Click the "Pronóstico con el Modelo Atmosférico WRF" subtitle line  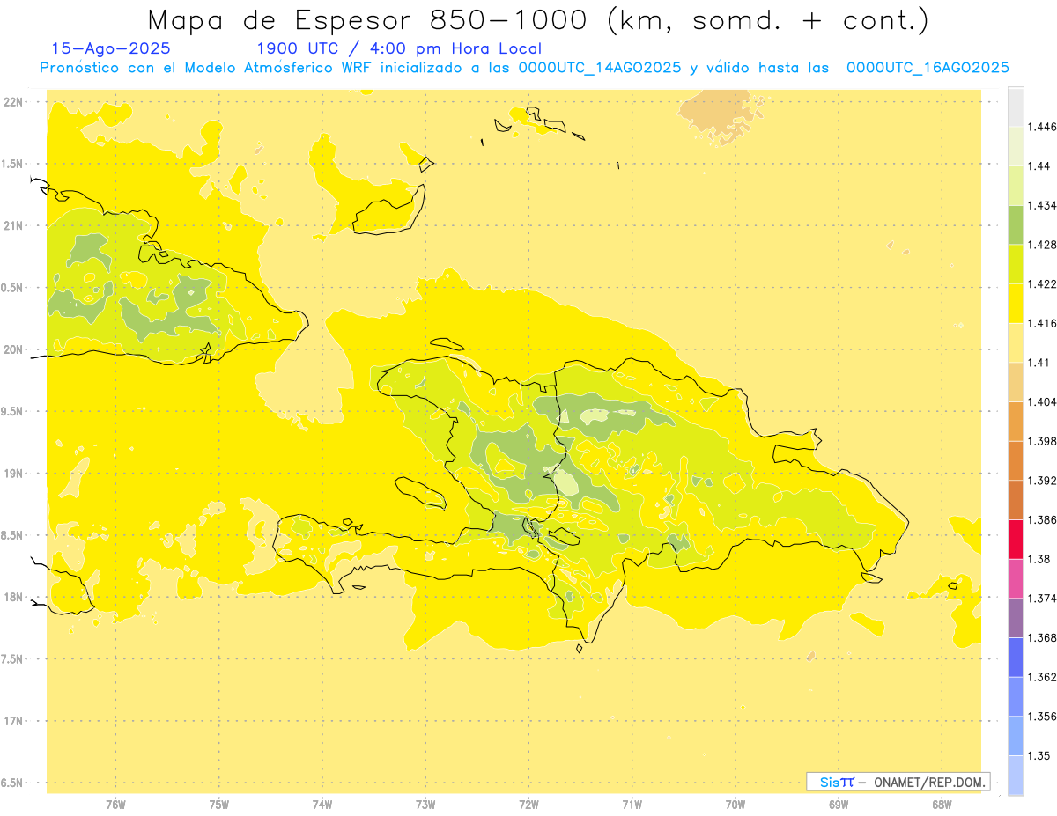pos(524,68)
